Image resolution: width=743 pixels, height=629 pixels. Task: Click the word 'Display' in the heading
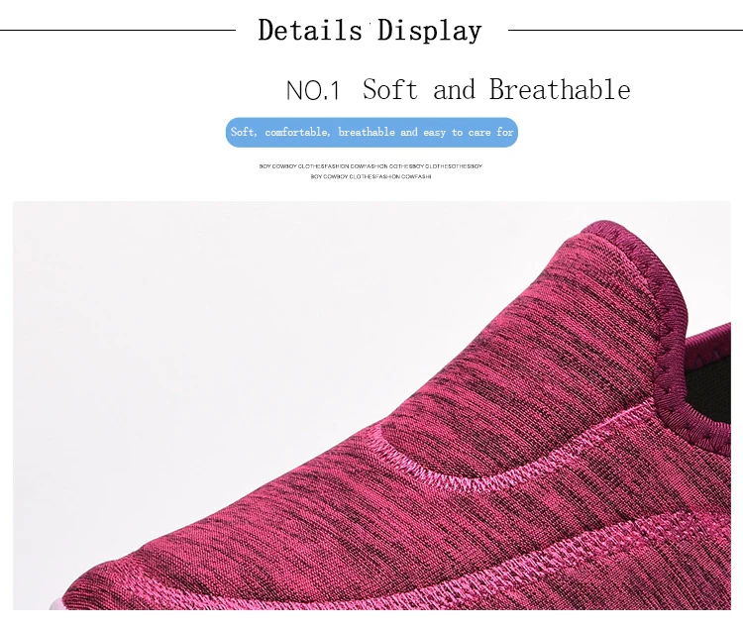point(430,31)
